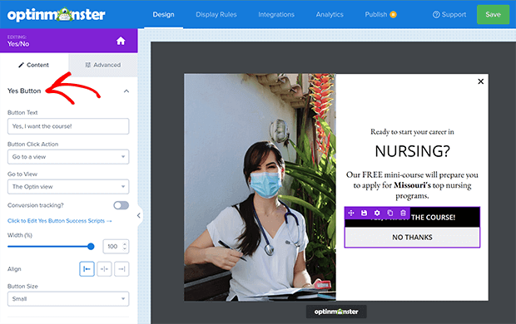Image resolution: width=516 pixels, height=324 pixels.
Task: Toggle Conversion tracking switch
Action: pos(122,205)
